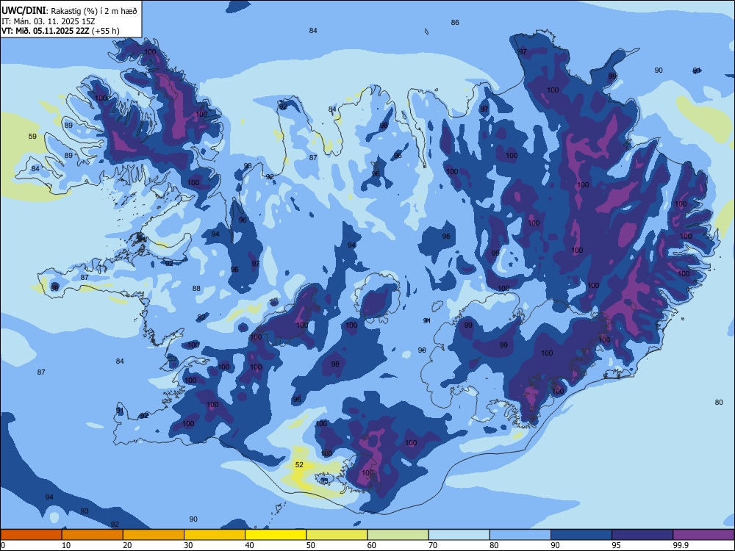
Task: Click the legend label '10'
Action: click(x=66, y=545)
